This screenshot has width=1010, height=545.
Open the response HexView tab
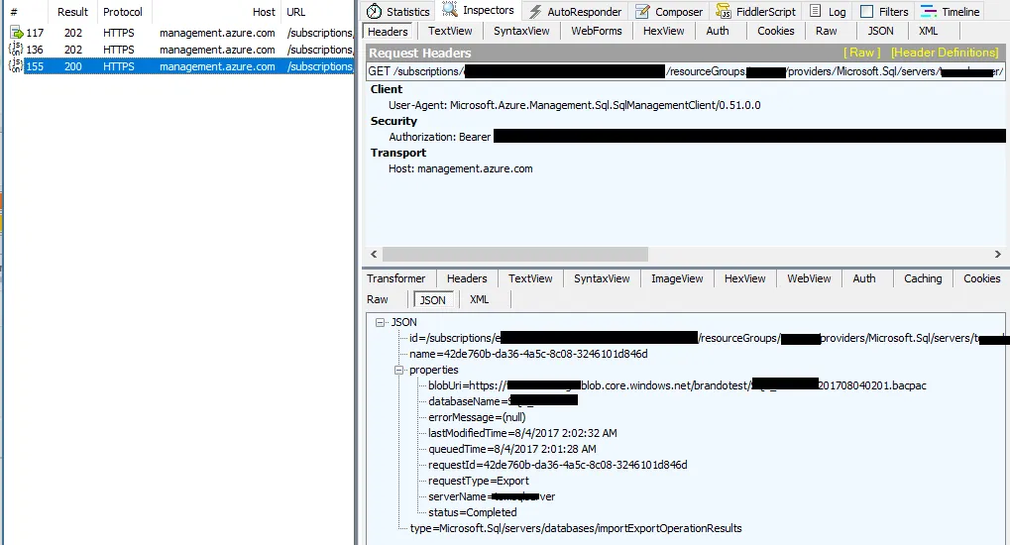click(x=744, y=278)
